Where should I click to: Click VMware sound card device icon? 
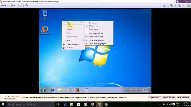pyautogui.click(x=179, y=6)
